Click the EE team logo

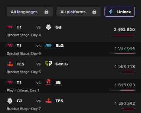[x=48, y=82]
